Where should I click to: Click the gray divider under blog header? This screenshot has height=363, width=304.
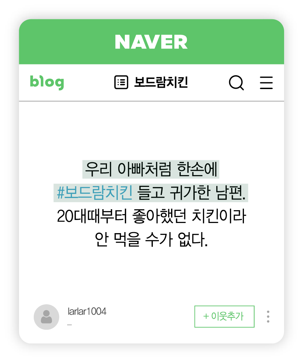pyautogui.click(x=151, y=101)
